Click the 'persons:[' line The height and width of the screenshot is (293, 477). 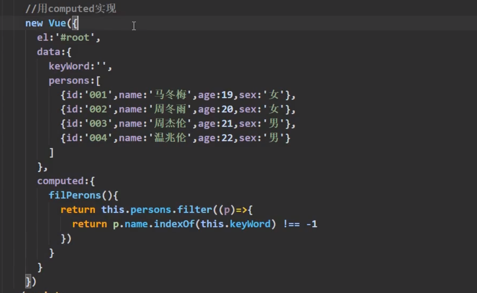point(74,81)
